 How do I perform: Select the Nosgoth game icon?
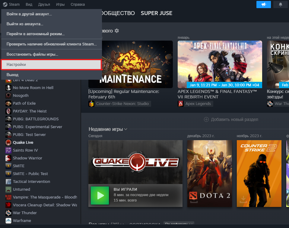coord(8,96)
